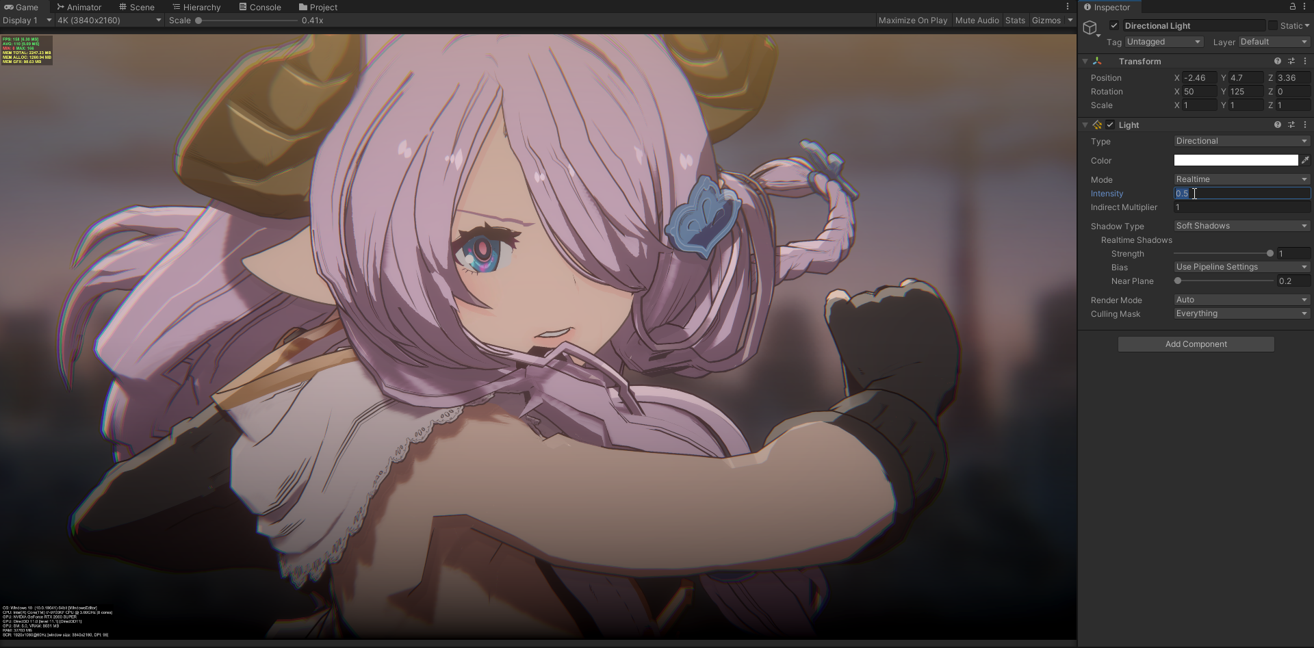
Task: Adjust the Game view Scale slider
Action: [x=247, y=21]
